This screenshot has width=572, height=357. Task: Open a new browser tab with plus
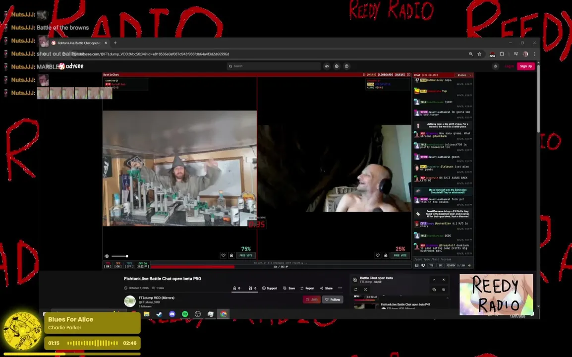(115, 43)
